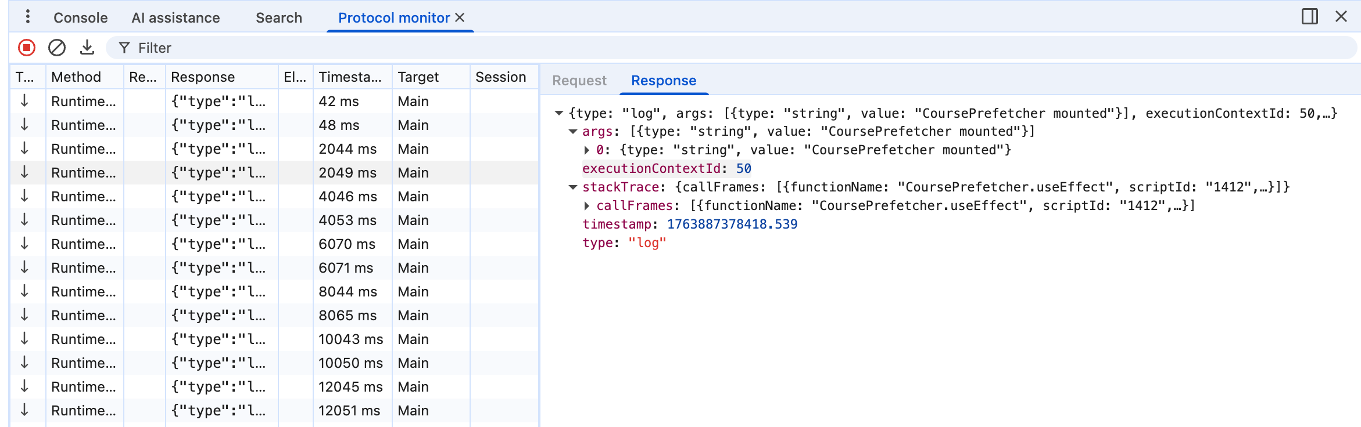Expand the callFrames array node
The image size is (1361, 427).
[x=587, y=206]
